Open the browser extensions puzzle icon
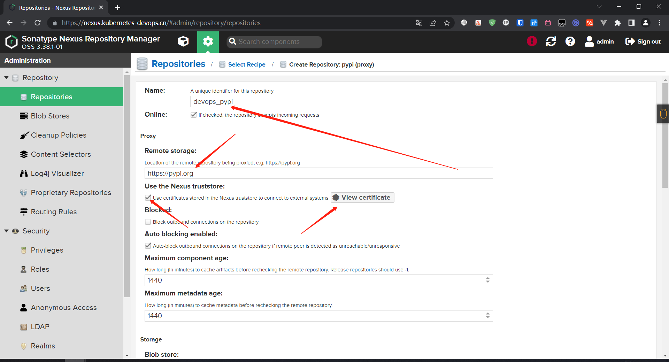669x362 pixels. click(x=617, y=23)
